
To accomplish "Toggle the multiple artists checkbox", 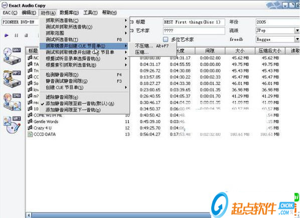I will 166,39.
